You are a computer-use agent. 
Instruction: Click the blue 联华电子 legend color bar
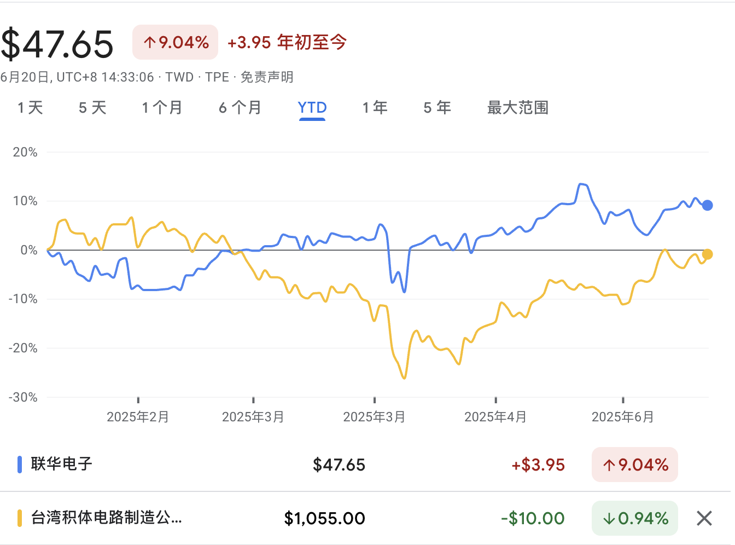pos(20,465)
